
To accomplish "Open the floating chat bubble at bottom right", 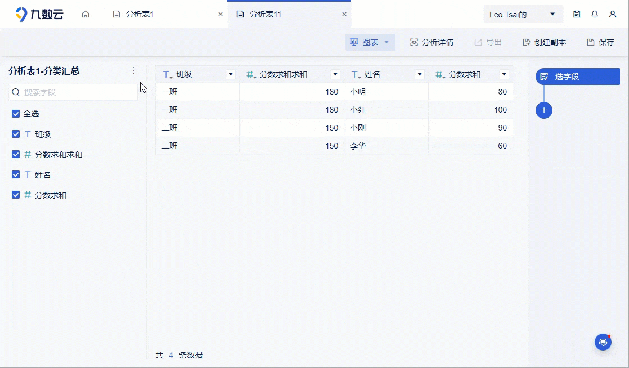I will 603,342.
